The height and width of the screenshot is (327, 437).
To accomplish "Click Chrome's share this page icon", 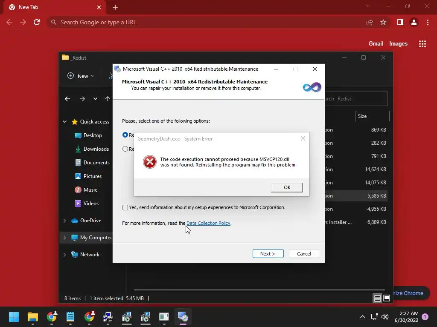I will (370, 22).
